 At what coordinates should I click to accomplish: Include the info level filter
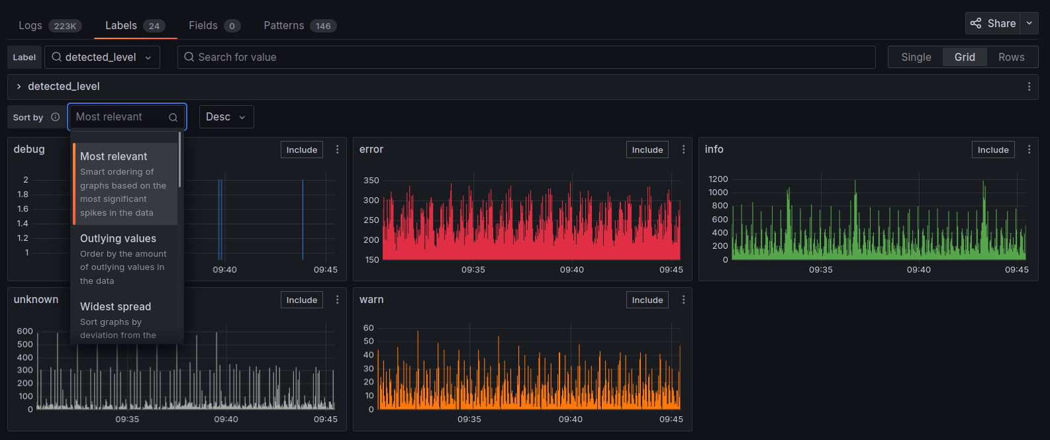(x=992, y=150)
